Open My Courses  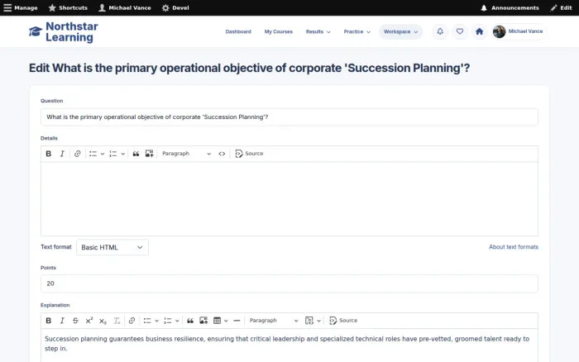tap(279, 31)
